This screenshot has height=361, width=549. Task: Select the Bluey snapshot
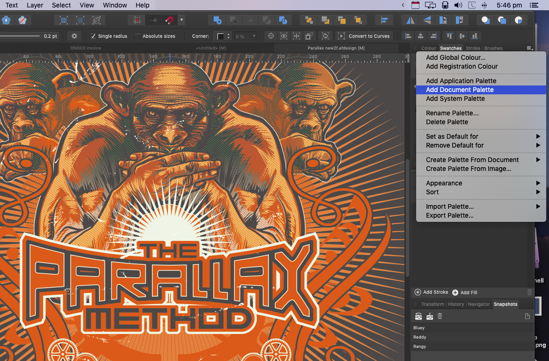tap(473, 328)
